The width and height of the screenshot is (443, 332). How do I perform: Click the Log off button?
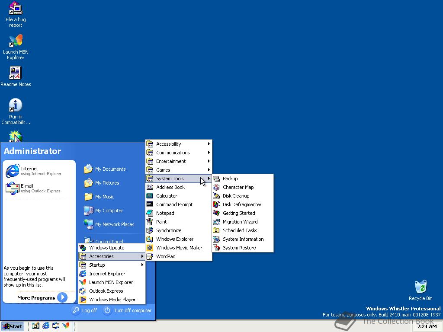click(84, 310)
